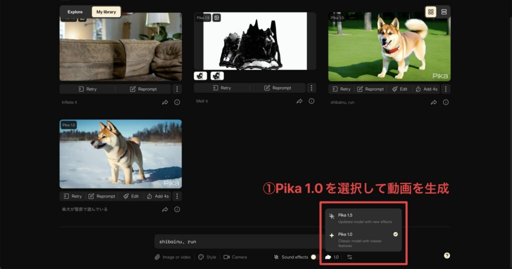Play the sofa cushion video

[121, 46]
